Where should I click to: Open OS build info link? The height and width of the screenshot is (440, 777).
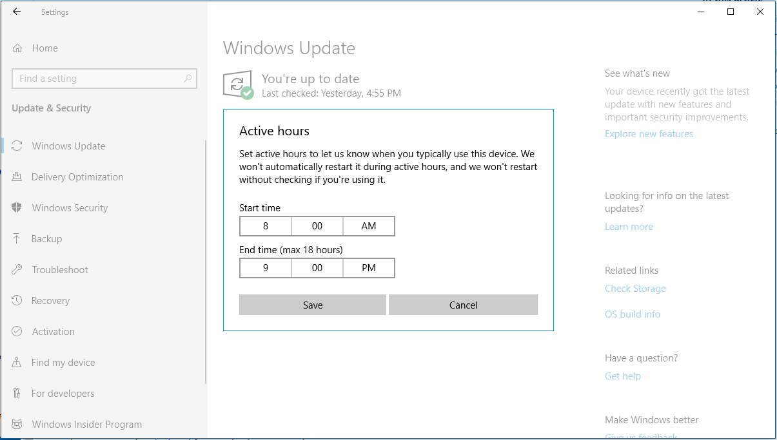coord(633,314)
